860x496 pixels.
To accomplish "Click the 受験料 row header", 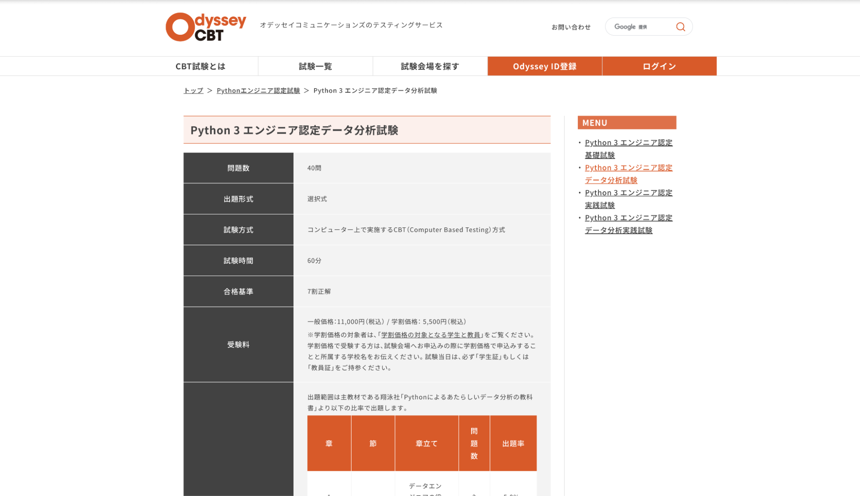I will 238,345.
